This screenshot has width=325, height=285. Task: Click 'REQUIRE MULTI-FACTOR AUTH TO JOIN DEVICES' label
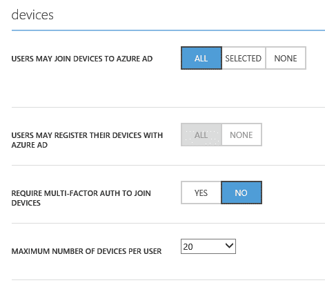[81, 198]
